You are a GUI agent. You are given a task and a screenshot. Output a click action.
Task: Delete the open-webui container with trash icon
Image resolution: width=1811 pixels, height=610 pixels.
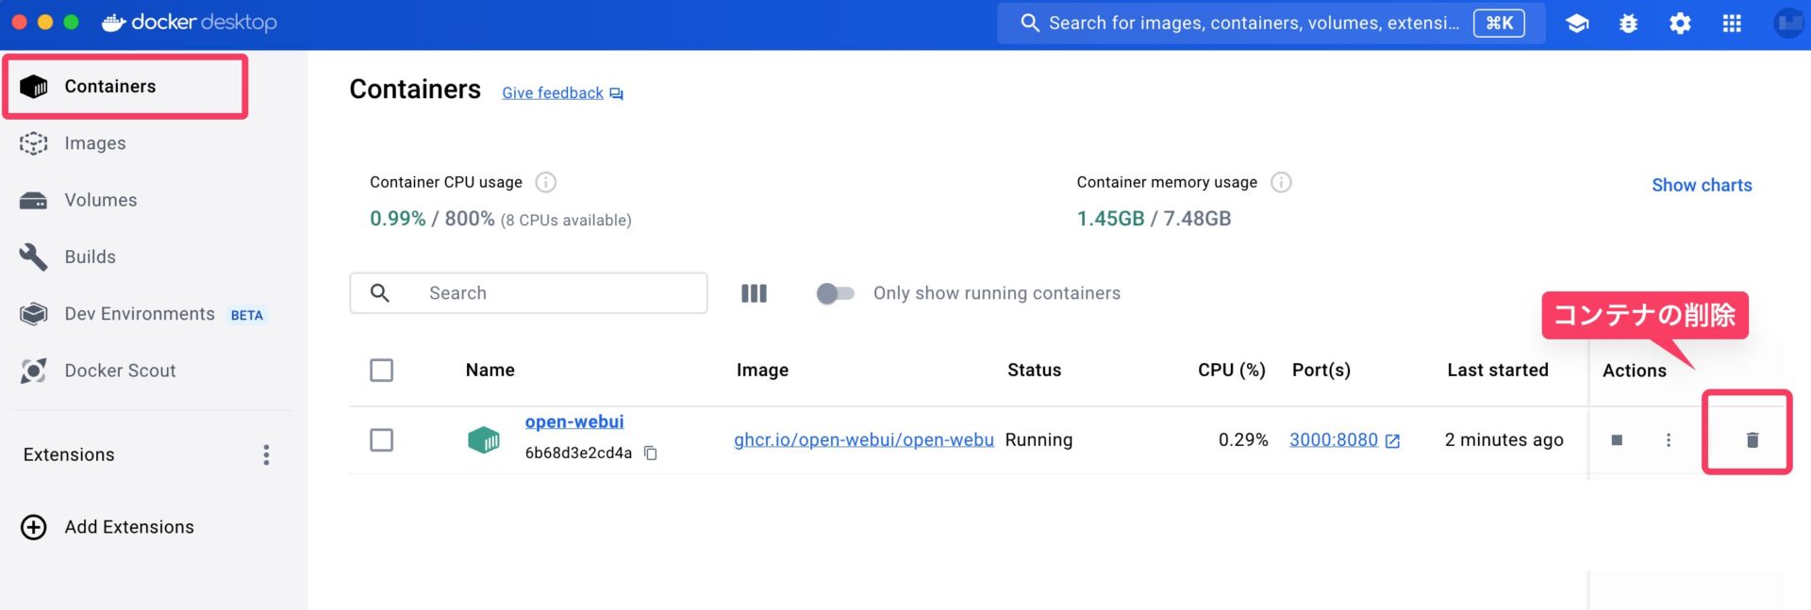pos(1752,440)
